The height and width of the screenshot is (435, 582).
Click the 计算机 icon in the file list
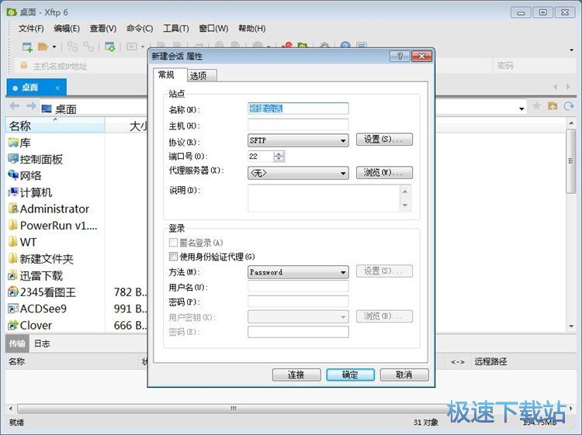tap(13, 192)
